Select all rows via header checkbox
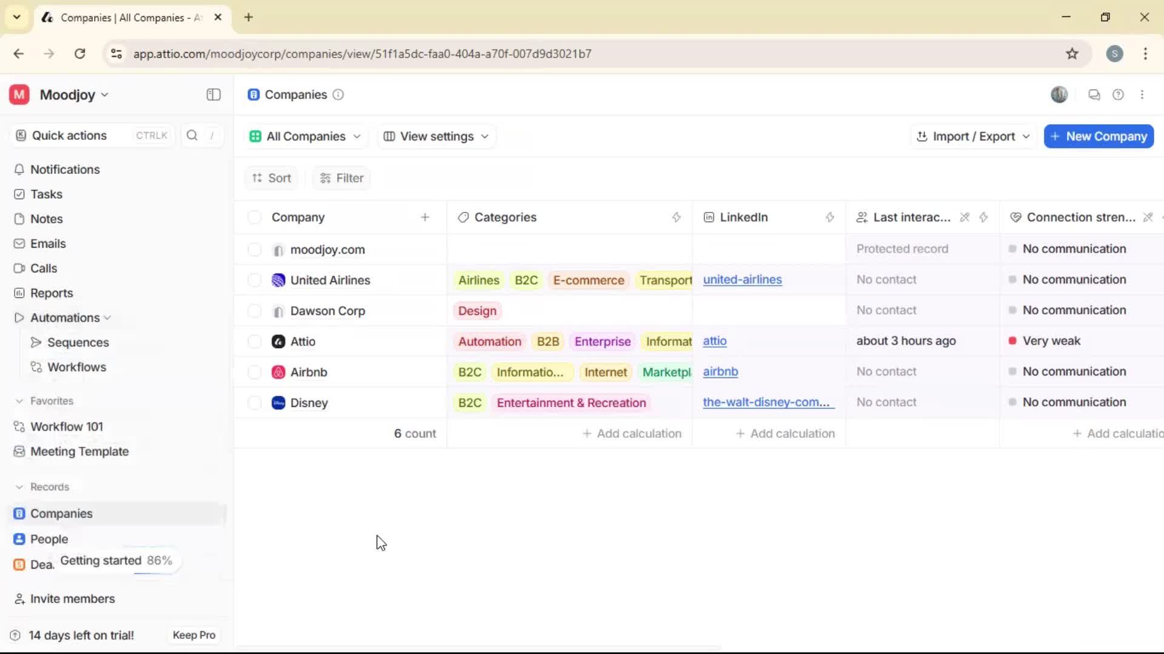Screen dimensions: 1164x654 click(254, 217)
